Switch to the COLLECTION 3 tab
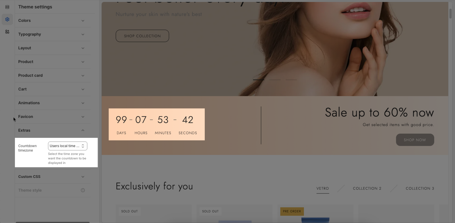 click(420, 188)
